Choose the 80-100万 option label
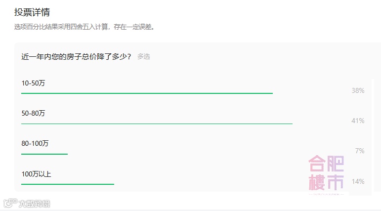Viewport: 381px width, 211px height. click(35, 143)
